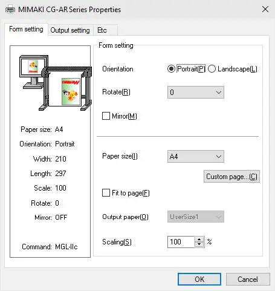Select the Form setting tab

tap(26, 29)
